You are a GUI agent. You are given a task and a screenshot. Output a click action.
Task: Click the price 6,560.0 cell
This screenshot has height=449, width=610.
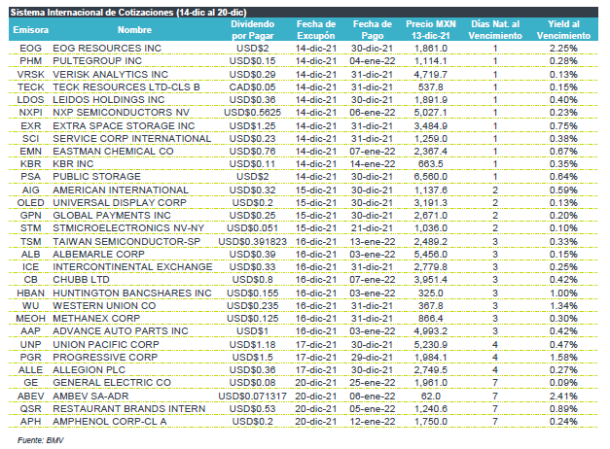point(431,177)
